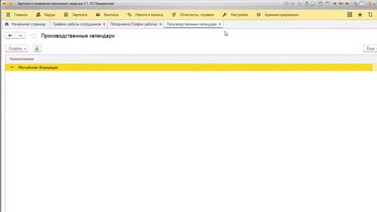Open the calendar icon in the title bar
Screen dimensions: 377x212
coord(328,4)
